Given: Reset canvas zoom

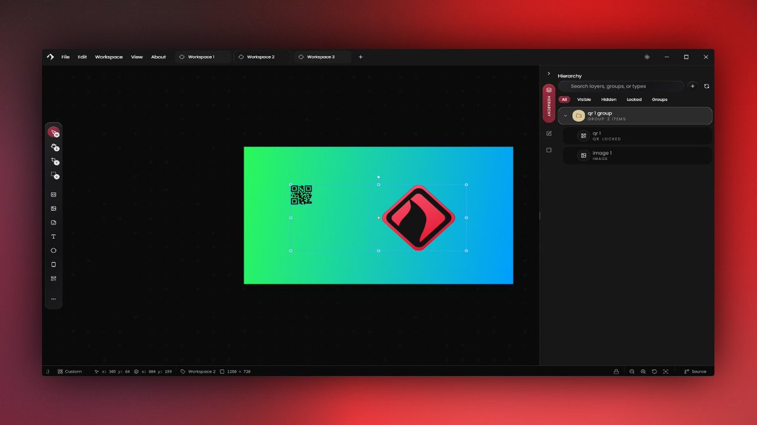Looking at the screenshot, I should pos(654,371).
